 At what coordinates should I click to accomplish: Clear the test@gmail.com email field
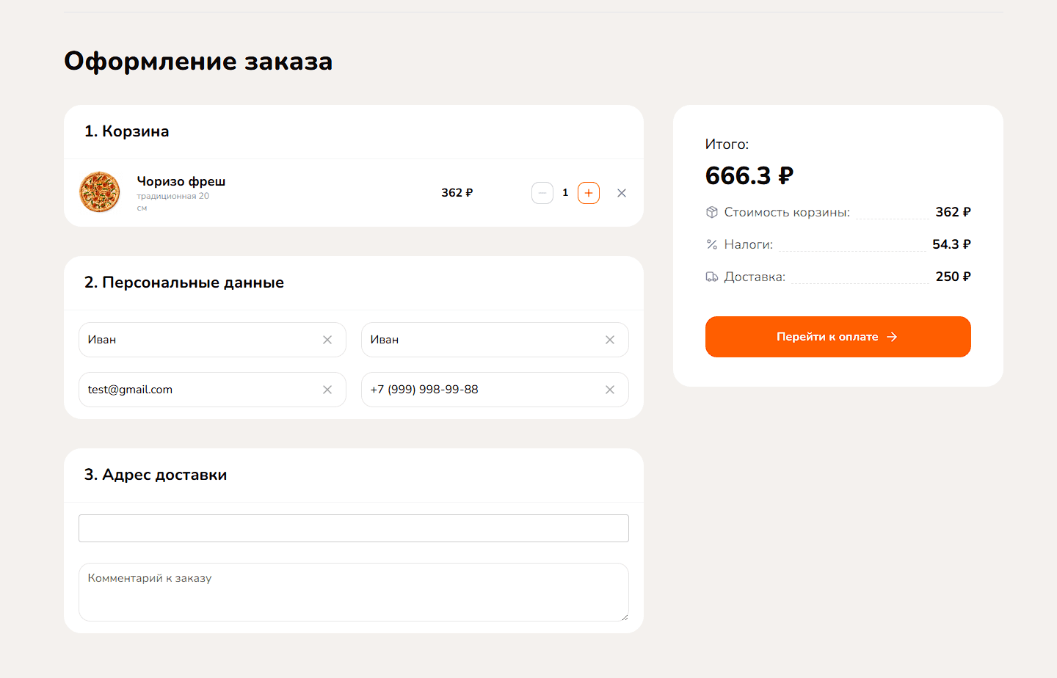327,390
